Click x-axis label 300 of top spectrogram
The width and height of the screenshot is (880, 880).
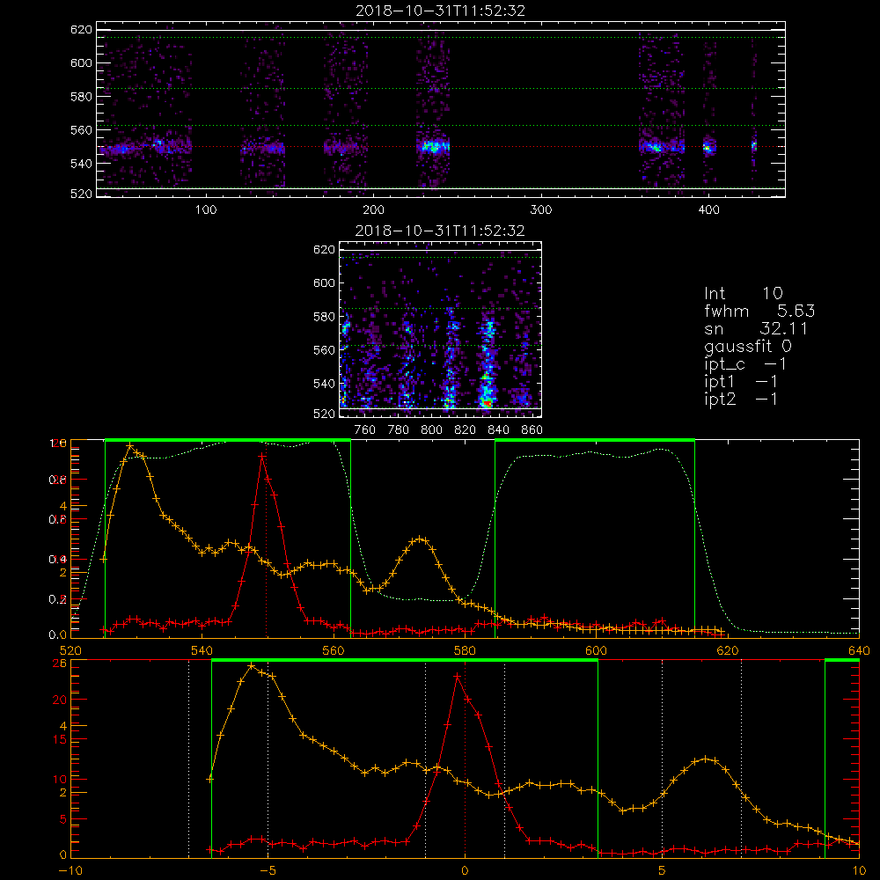tap(541, 210)
